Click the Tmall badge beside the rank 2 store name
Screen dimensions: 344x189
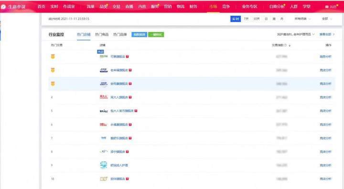[x=130, y=70]
